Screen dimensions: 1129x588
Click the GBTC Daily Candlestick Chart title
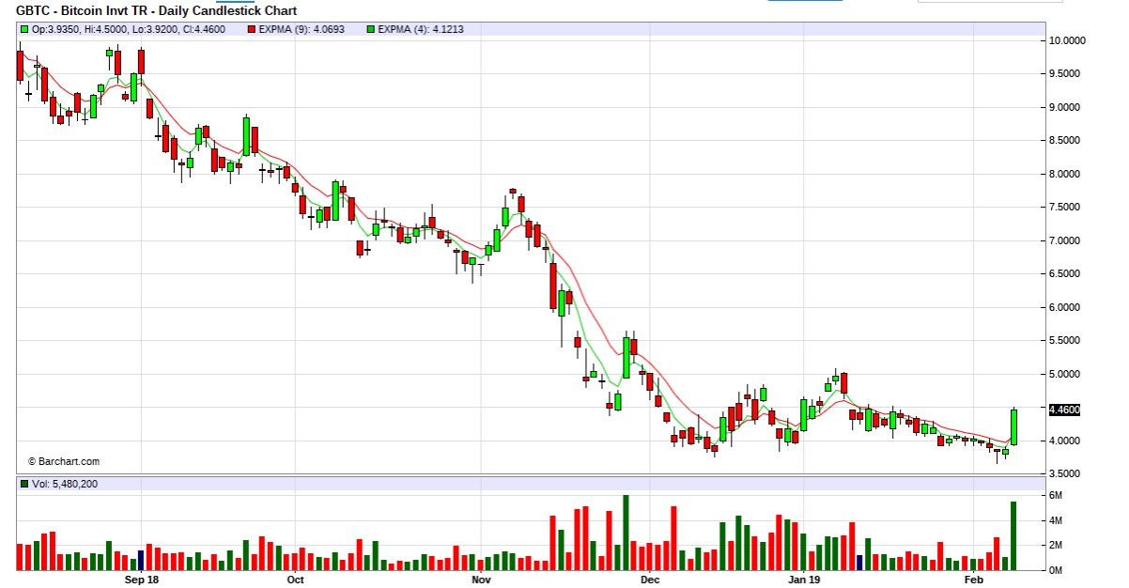(157, 11)
